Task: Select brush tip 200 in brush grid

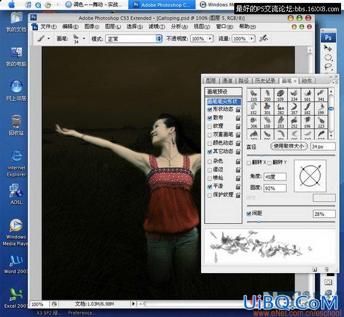Action: click(x=267, y=95)
